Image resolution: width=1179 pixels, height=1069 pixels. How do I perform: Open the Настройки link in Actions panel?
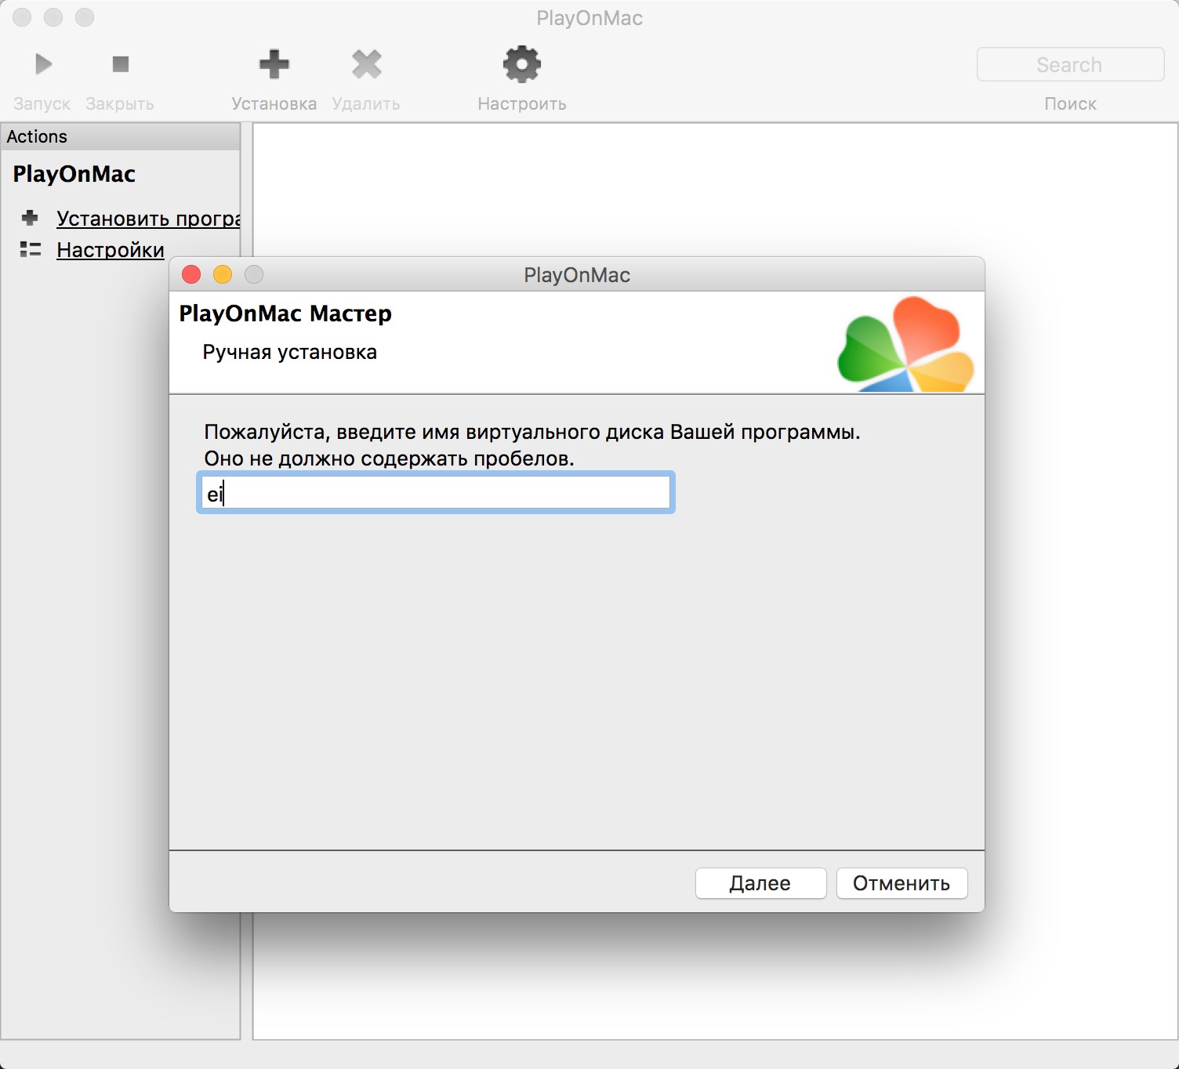pyautogui.click(x=111, y=250)
